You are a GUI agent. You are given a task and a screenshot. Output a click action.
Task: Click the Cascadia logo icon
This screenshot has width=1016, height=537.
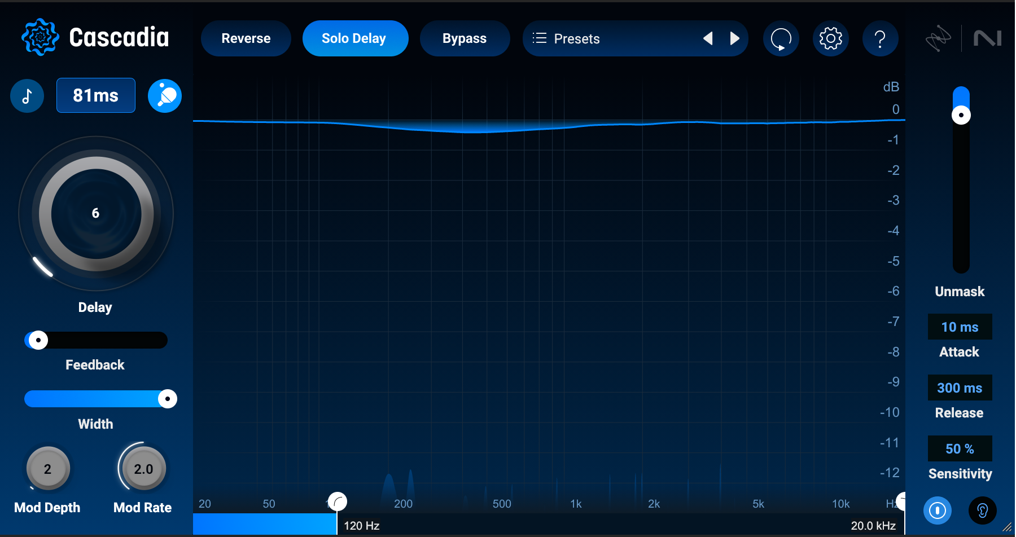40,37
